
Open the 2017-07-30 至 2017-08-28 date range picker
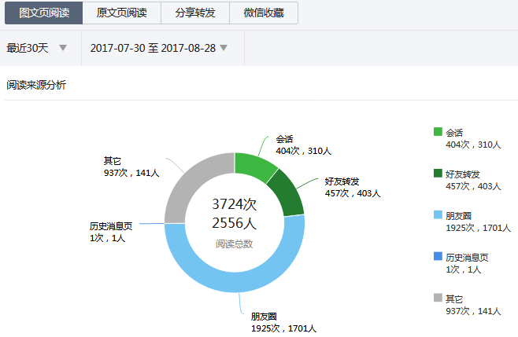[x=159, y=48]
